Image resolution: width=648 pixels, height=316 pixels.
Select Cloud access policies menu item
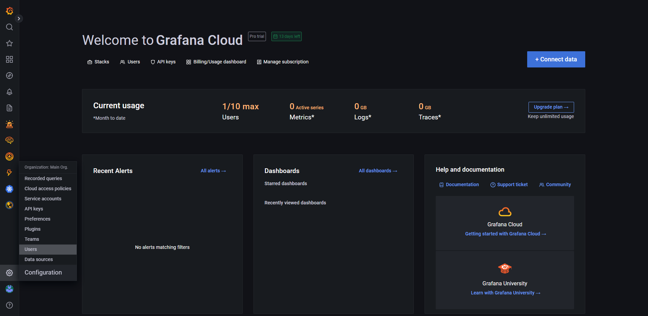[48, 189]
